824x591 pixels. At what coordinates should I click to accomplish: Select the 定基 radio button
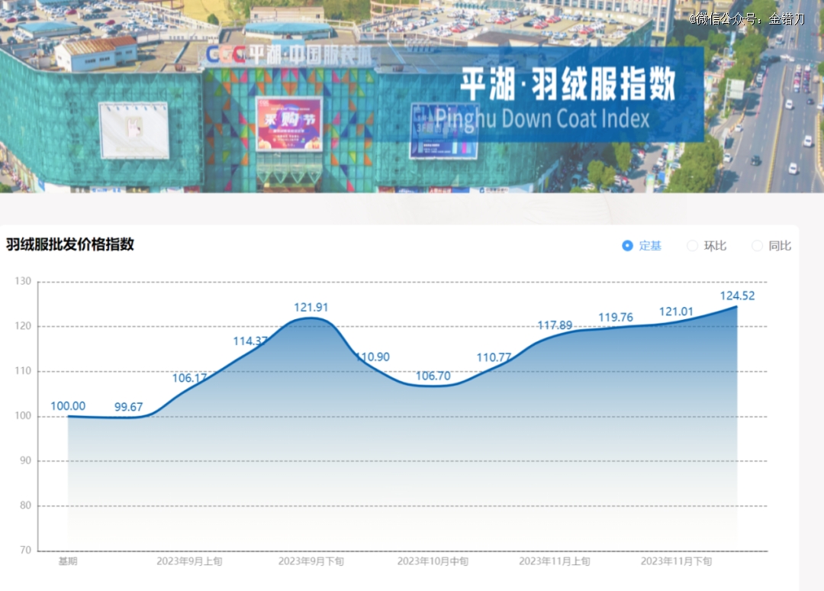pos(627,246)
